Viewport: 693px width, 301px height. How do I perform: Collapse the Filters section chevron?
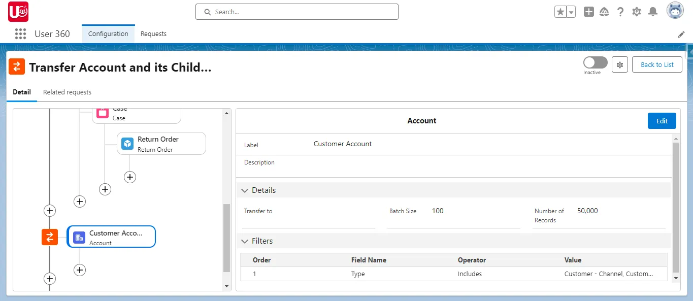245,241
